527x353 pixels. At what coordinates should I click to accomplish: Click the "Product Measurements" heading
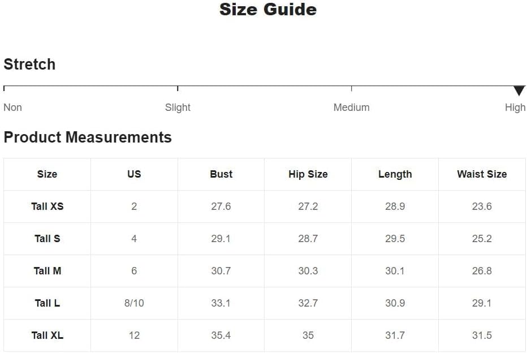pyautogui.click(x=88, y=137)
